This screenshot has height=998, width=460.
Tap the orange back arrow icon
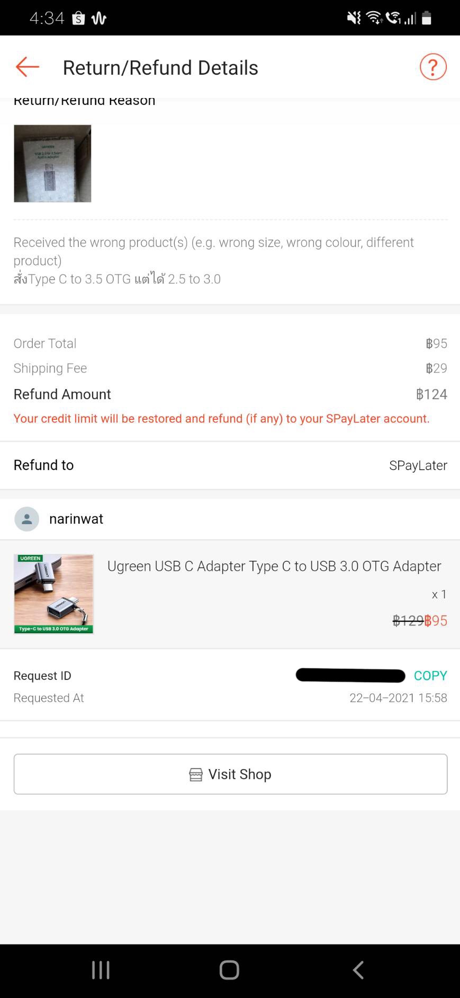(28, 67)
